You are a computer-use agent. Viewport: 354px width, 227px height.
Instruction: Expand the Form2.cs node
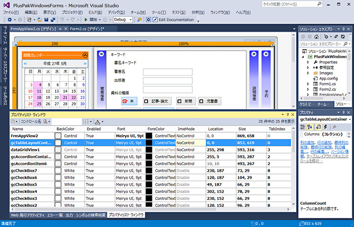(308, 89)
